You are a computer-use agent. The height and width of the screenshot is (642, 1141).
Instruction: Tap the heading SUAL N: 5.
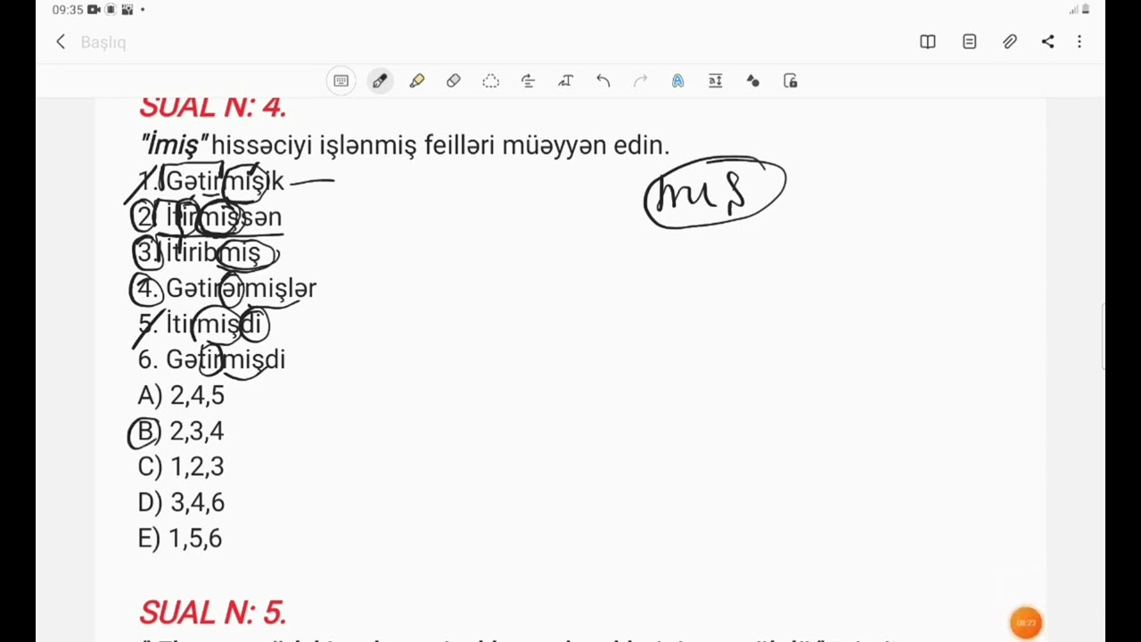(x=213, y=613)
